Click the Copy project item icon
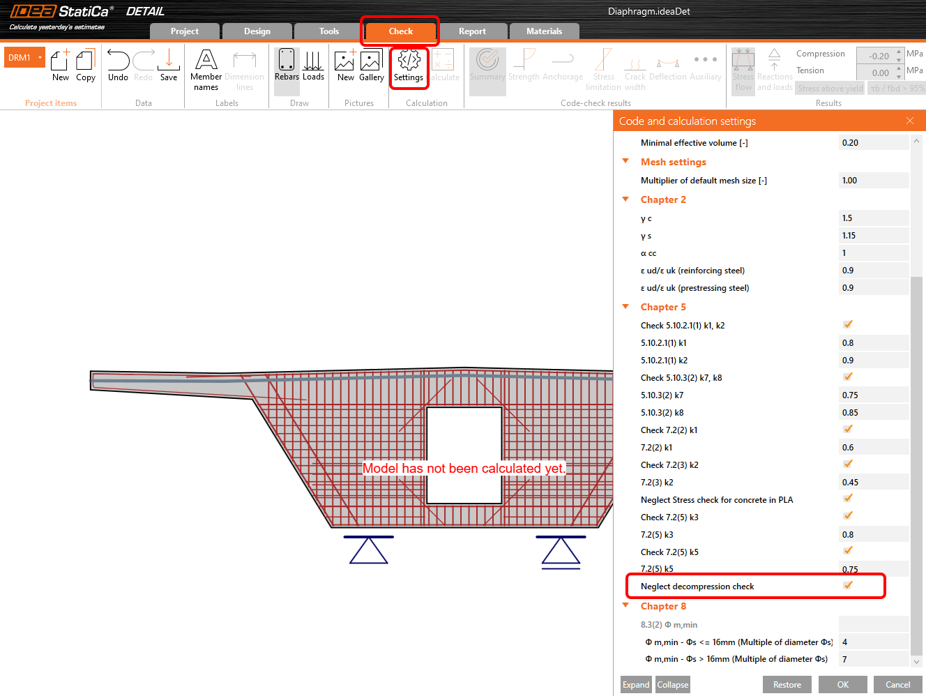This screenshot has width=926, height=696. [x=86, y=66]
